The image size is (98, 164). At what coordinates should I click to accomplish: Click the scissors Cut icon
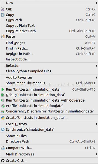point(3,9)
